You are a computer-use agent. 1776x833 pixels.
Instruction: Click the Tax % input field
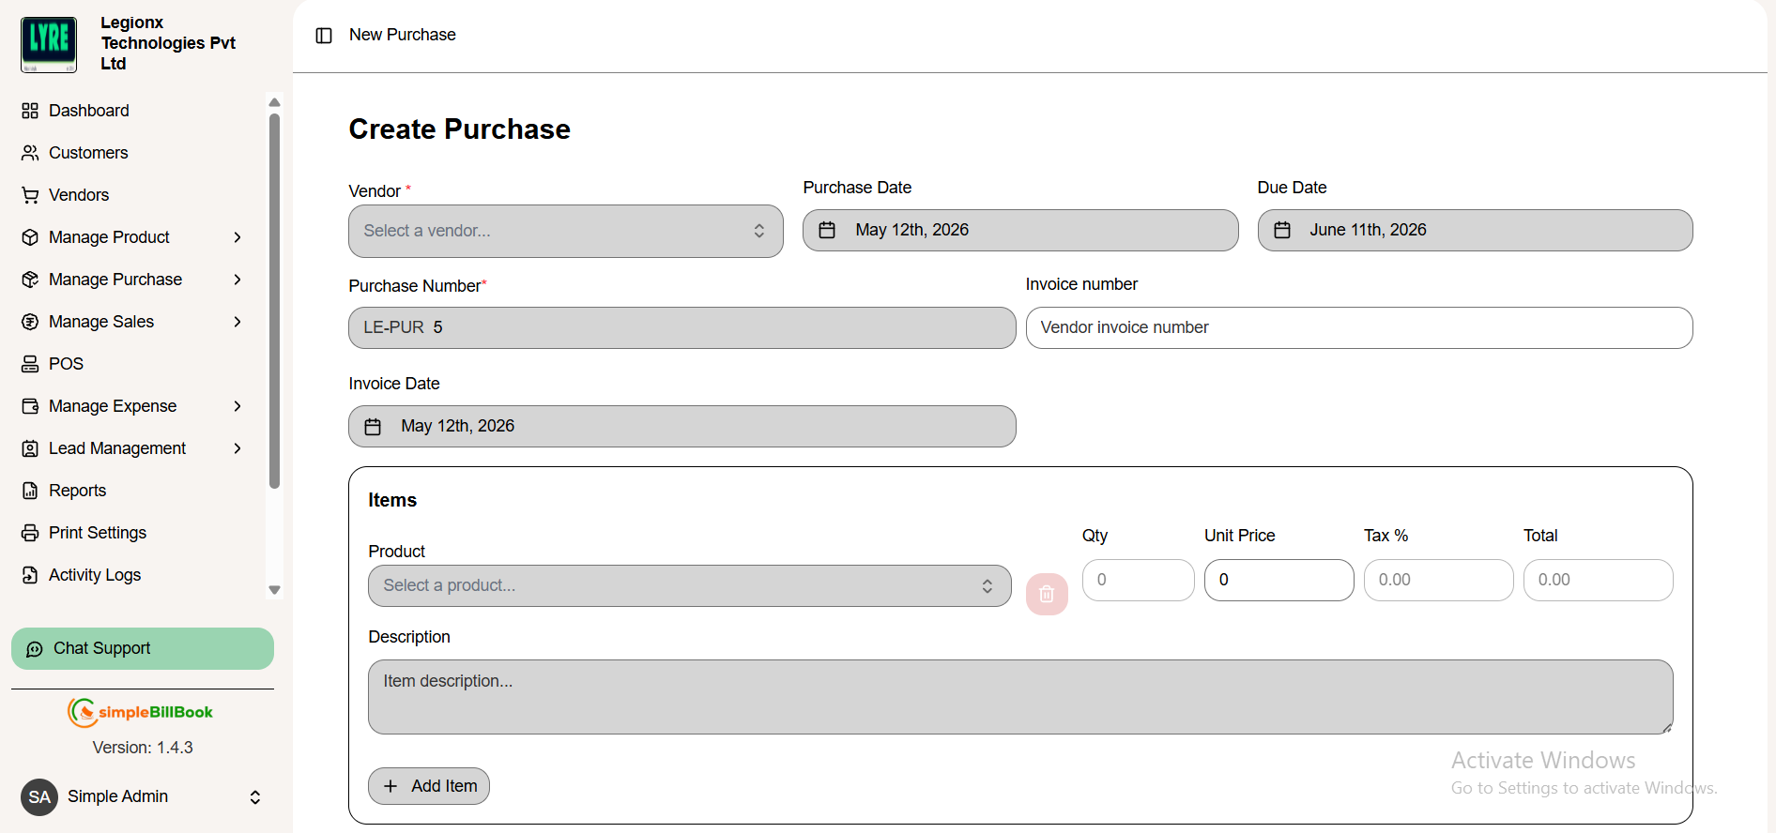pyautogui.click(x=1439, y=581)
